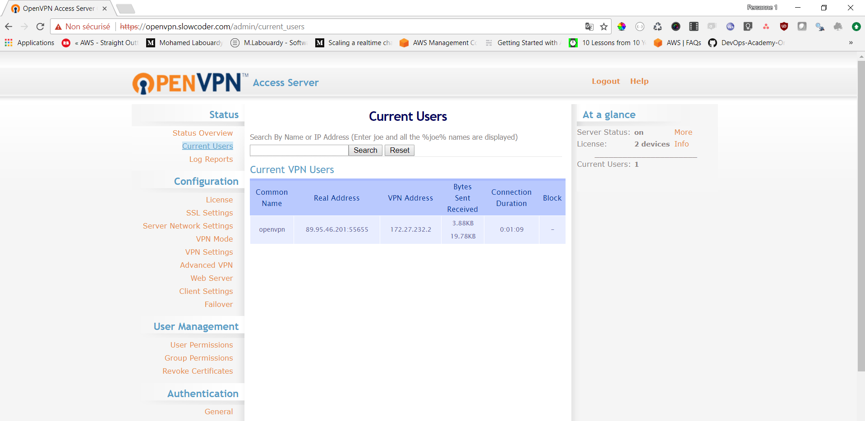Click the Ws WebSocket extension icon
Image resolution: width=865 pixels, height=421 pixels.
point(730,27)
